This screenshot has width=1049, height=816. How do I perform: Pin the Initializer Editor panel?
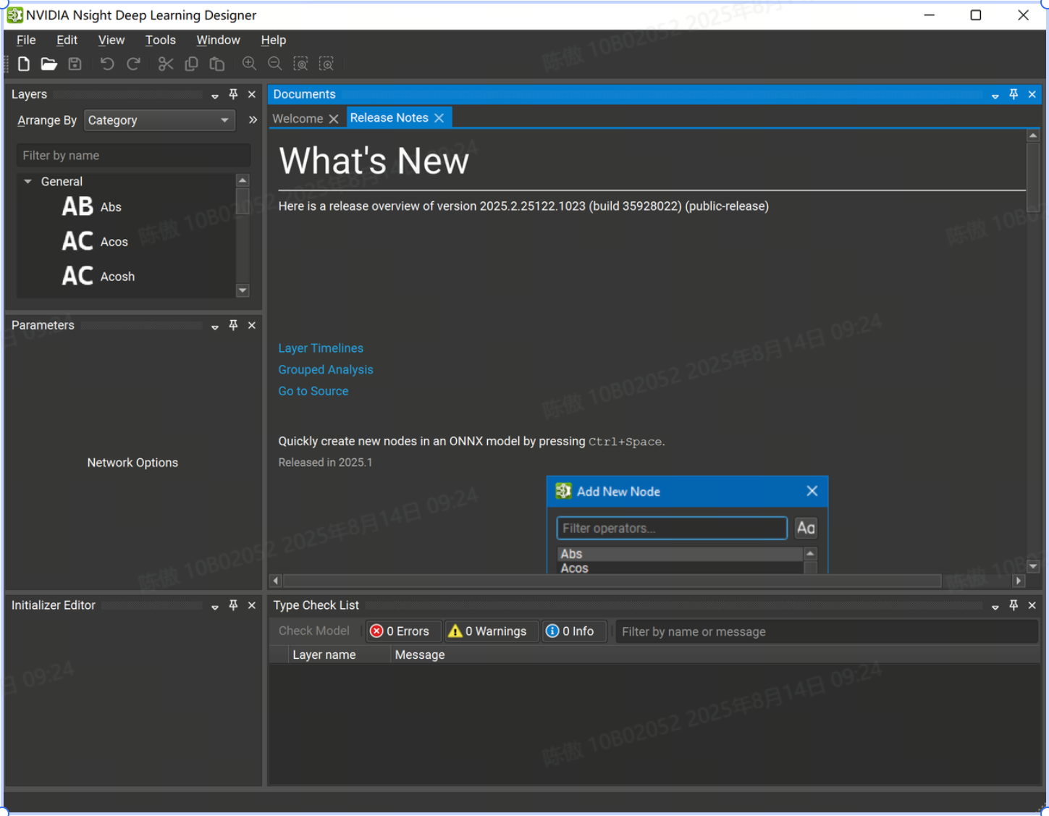tap(233, 605)
